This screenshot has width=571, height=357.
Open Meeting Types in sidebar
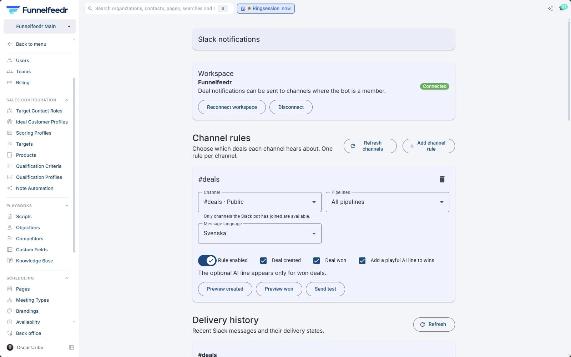[32, 300]
